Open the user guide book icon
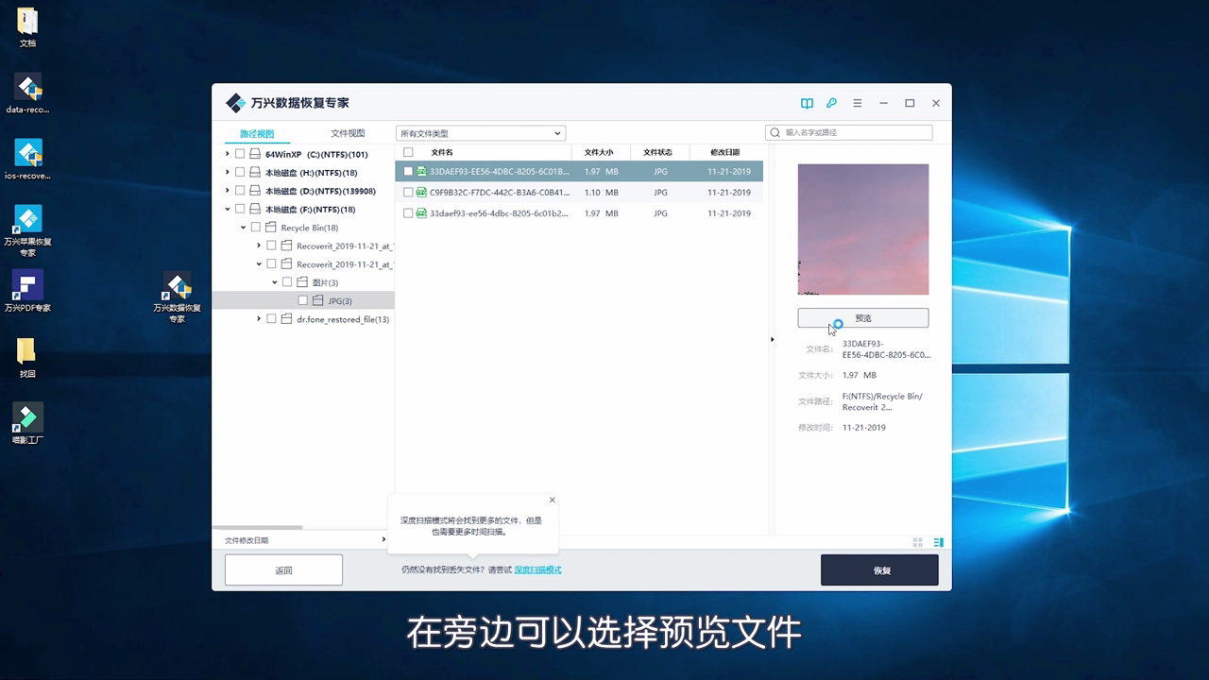The width and height of the screenshot is (1209, 680). click(806, 102)
